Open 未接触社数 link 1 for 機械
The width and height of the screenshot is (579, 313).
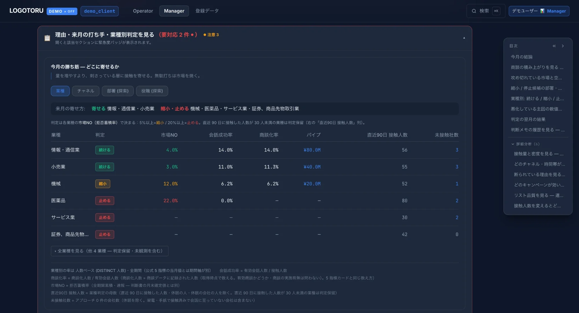(x=457, y=184)
